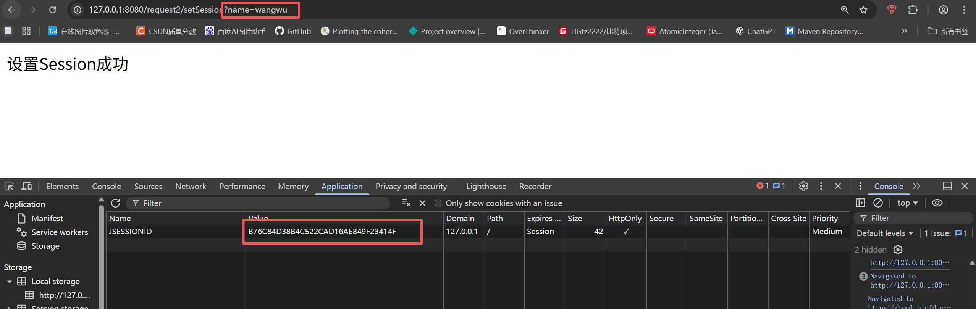Open the issues count badge in toolbar
The height and width of the screenshot is (309, 976).
pyautogui.click(x=779, y=186)
